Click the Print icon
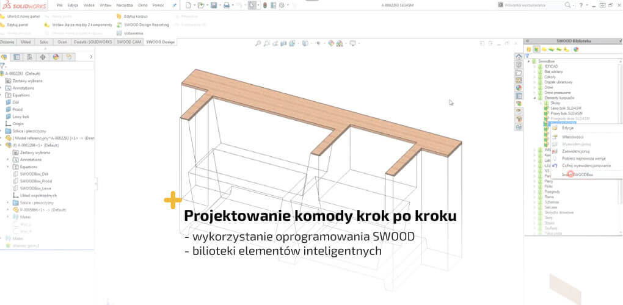The height and width of the screenshot is (305, 623). [x=227, y=5]
